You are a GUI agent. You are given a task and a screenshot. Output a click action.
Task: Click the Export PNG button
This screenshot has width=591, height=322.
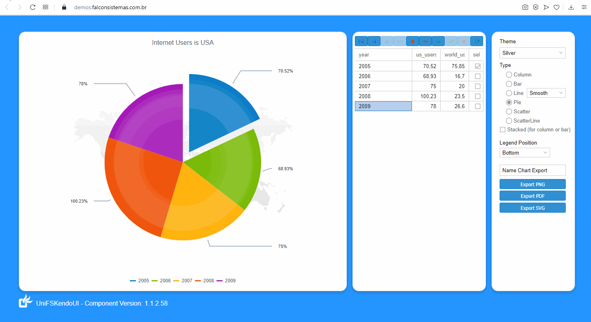click(532, 184)
